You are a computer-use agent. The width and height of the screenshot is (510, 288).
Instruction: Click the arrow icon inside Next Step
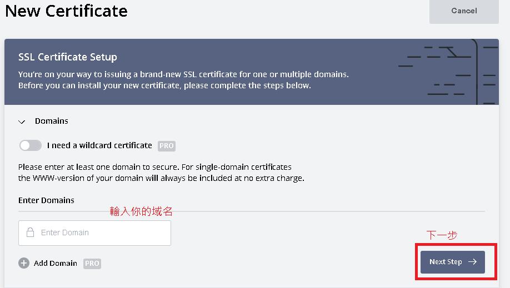[472, 262]
